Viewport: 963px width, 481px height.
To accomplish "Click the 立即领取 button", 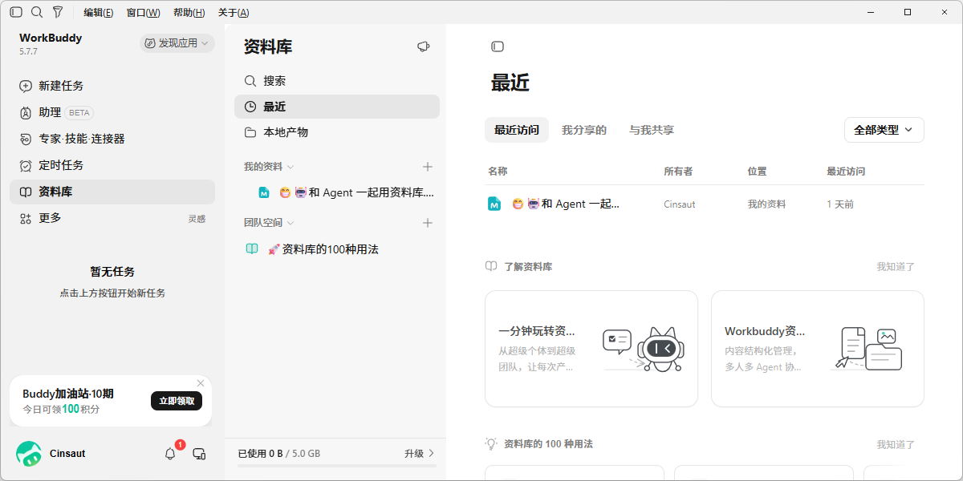I will tap(177, 401).
